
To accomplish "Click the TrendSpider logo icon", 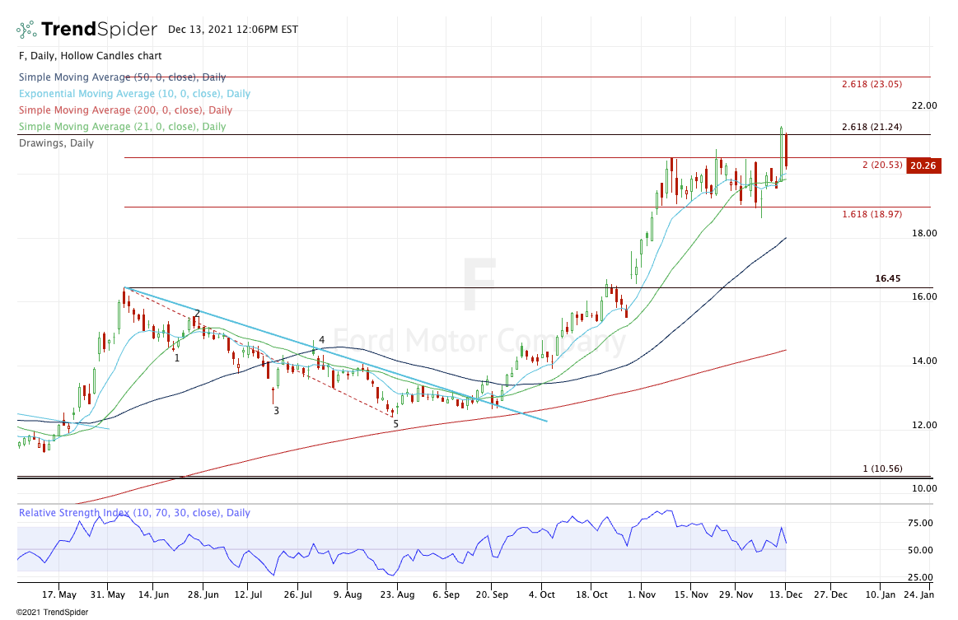I will coord(26,30).
